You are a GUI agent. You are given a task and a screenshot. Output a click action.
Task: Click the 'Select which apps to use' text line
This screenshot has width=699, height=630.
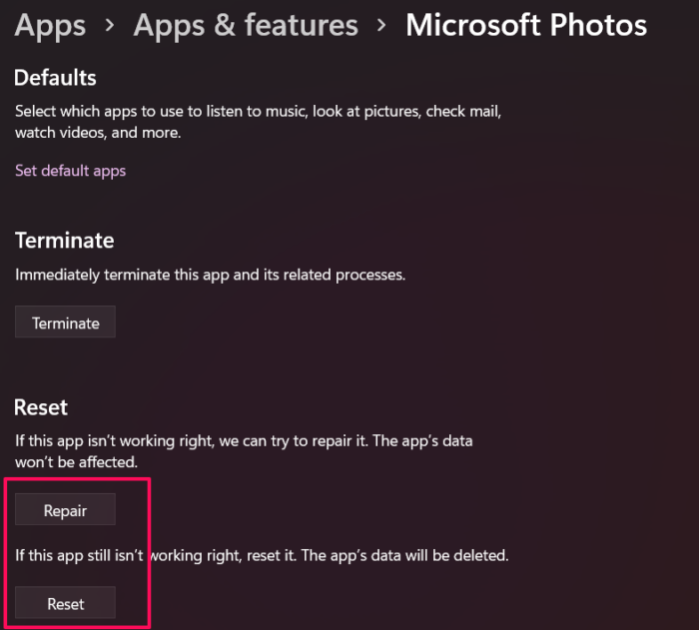coord(258,111)
